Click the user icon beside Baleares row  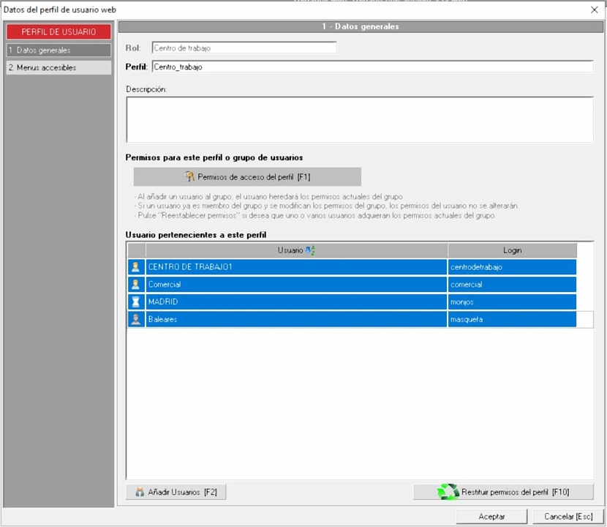(x=135, y=319)
